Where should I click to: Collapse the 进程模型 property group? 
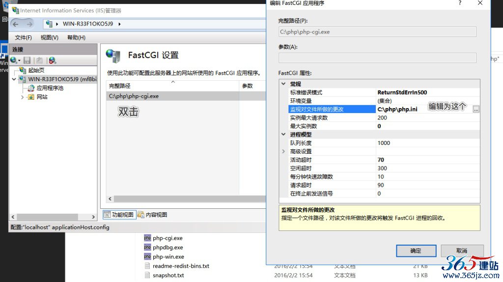tap(283, 134)
